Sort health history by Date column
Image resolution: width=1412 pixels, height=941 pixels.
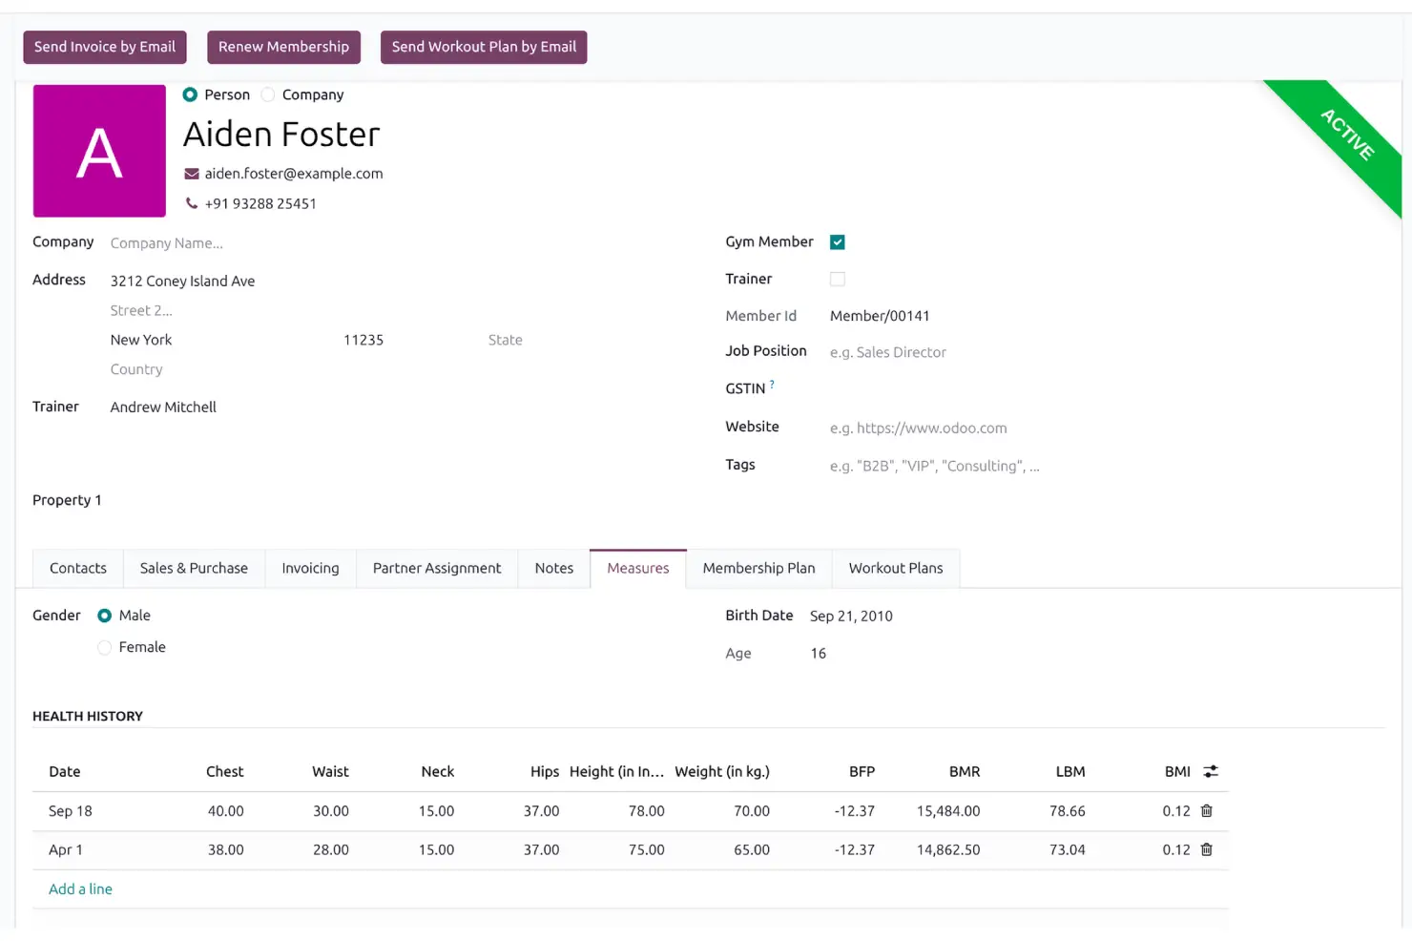tap(65, 771)
